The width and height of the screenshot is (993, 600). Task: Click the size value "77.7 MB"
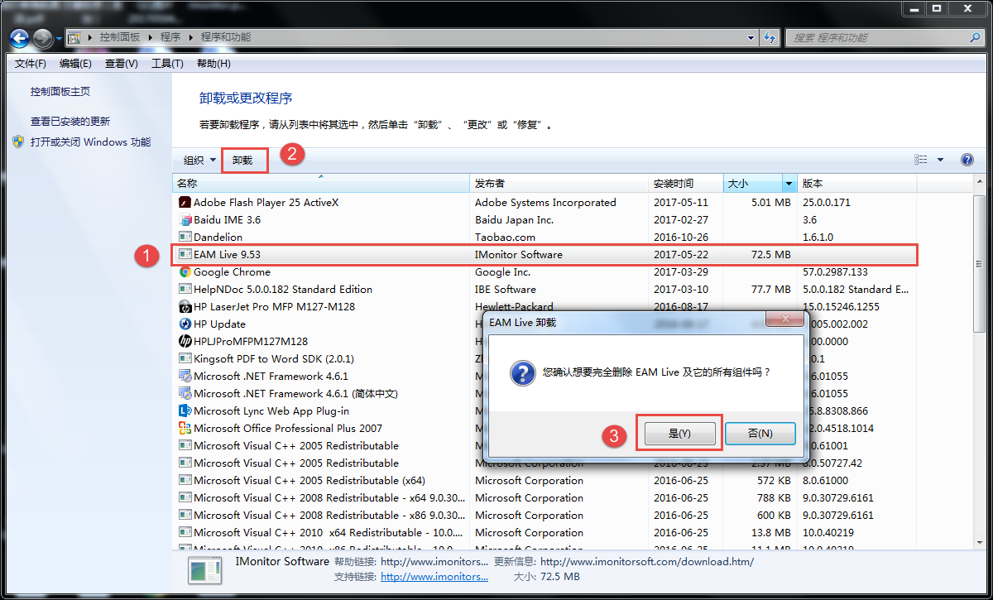click(x=770, y=289)
